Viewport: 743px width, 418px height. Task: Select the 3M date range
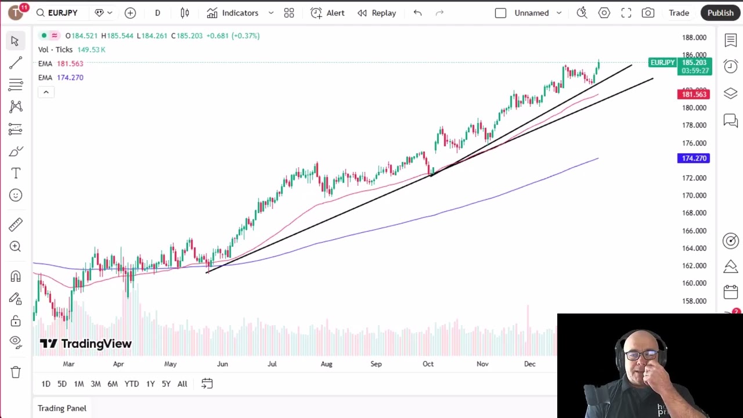tap(96, 384)
